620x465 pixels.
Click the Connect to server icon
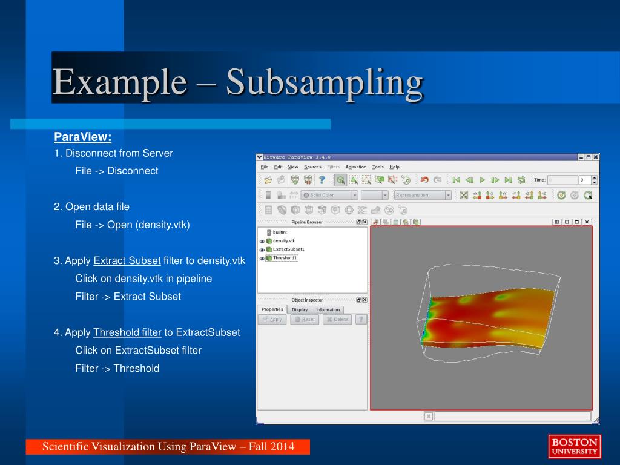click(295, 180)
